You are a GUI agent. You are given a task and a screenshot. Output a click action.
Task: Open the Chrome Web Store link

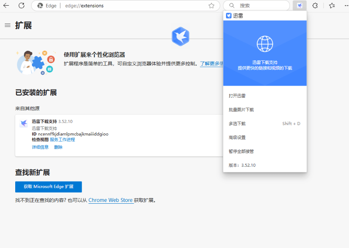coord(110,200)
